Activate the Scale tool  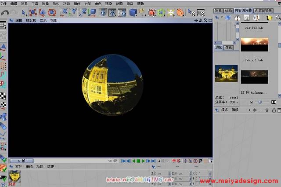(x=42, y=13)
